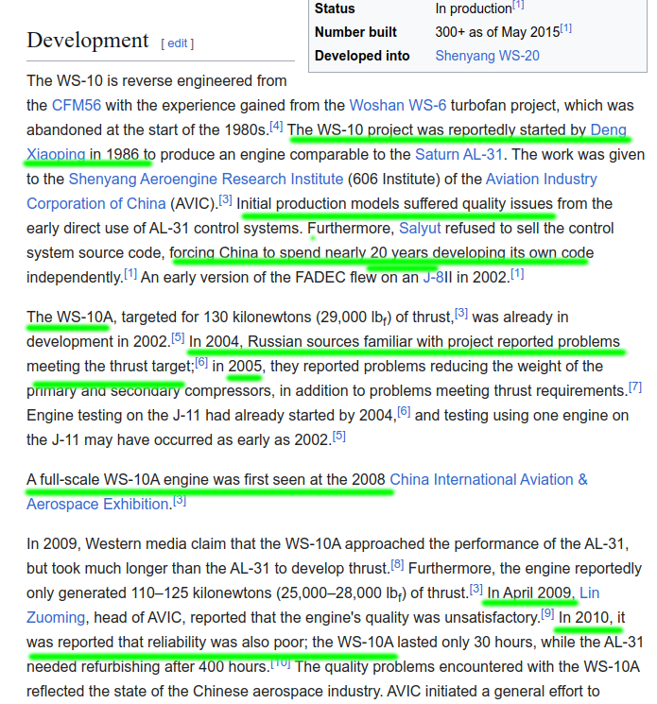
Task: Click citation [6] after 'started by 2004'
Action: point(404,411)
